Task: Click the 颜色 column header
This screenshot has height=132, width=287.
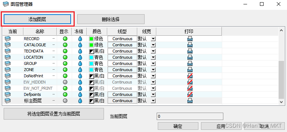Action: pyautogui.click(x=97, y=31)
